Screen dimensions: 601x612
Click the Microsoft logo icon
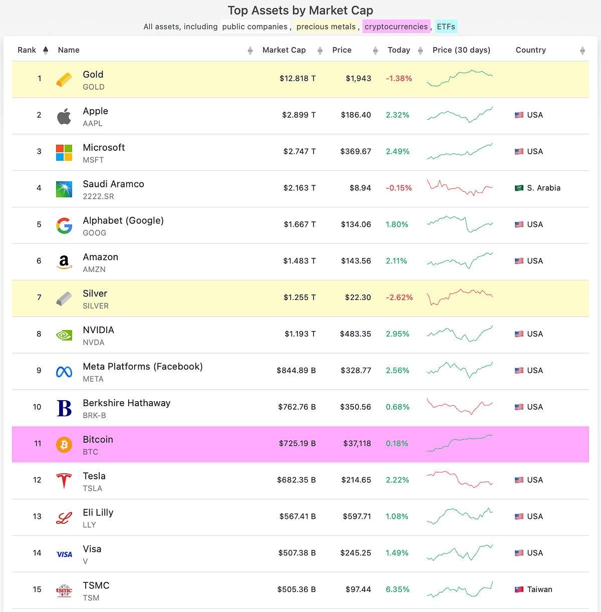64,152
